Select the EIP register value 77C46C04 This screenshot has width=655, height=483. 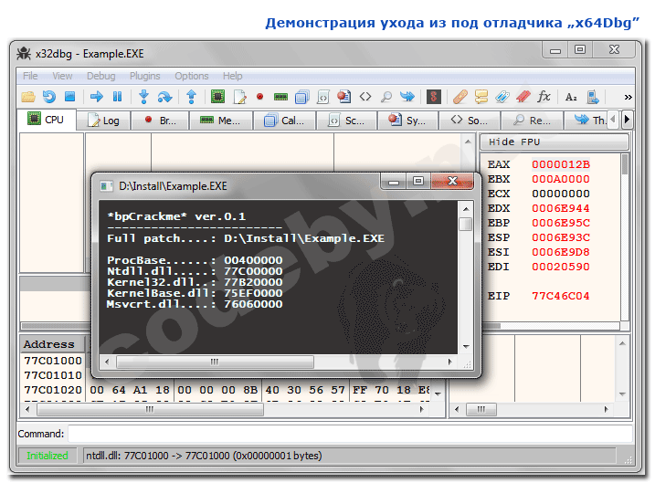[x=560, y=296]
